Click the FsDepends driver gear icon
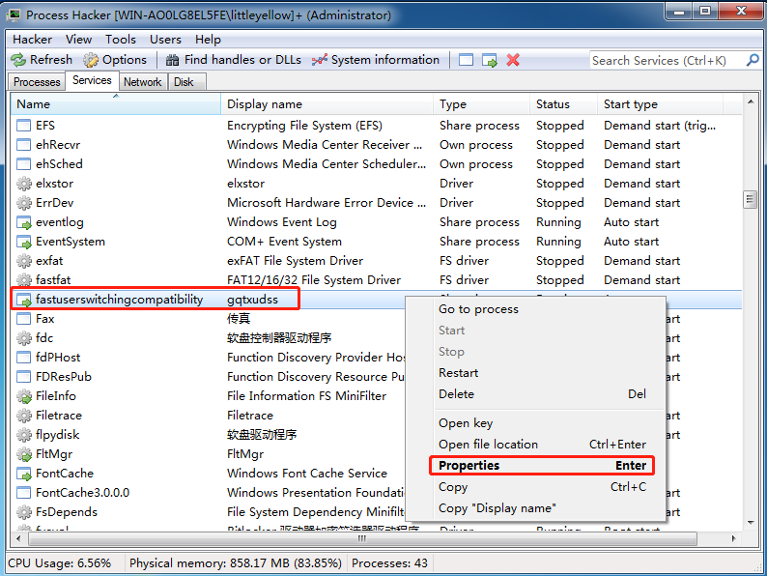The image size is (767, 576). [24, 512]
